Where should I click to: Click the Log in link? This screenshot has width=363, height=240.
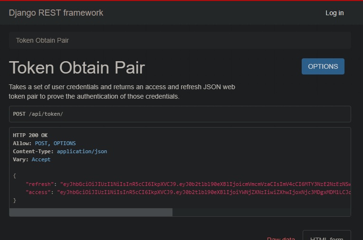click(x=334, y=13)
